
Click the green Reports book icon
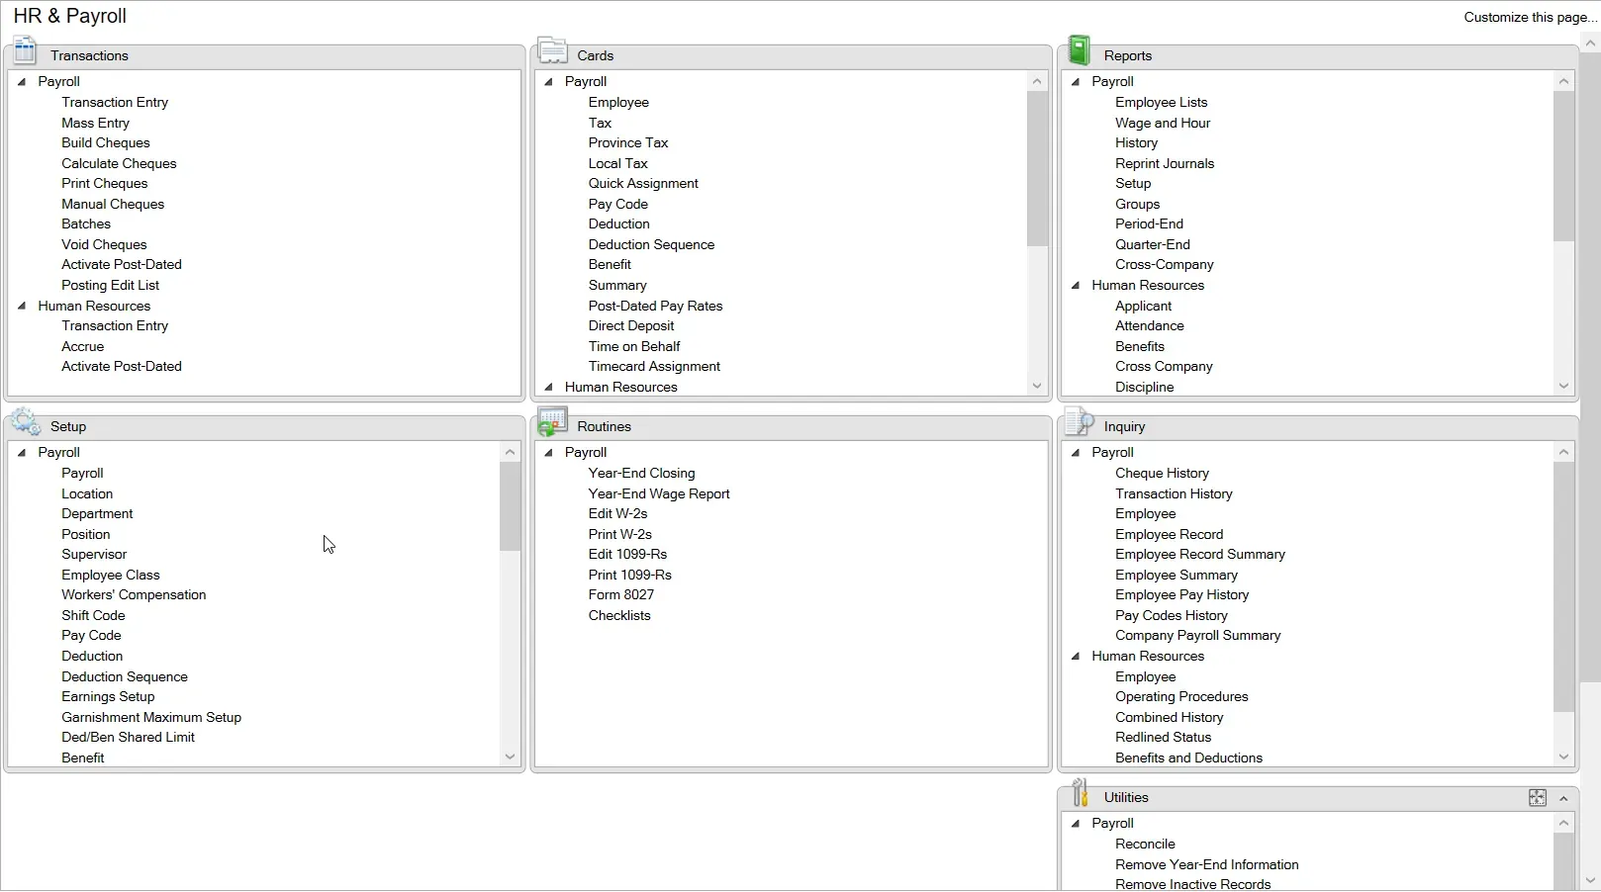1080,51
